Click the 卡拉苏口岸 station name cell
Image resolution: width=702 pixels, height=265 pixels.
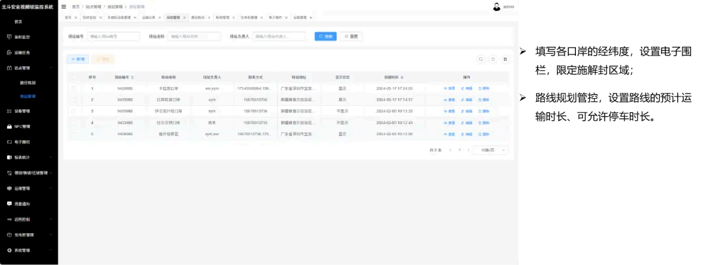click(x=169, y=88)
